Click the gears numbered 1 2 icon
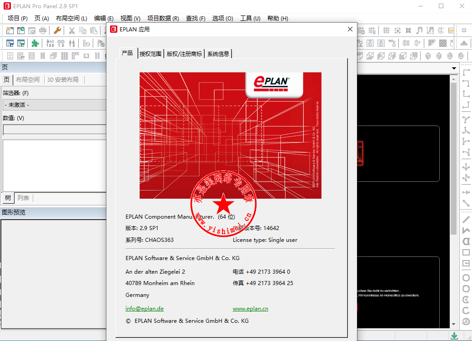The width and height of the screenshot is (472, 341). 61,43
